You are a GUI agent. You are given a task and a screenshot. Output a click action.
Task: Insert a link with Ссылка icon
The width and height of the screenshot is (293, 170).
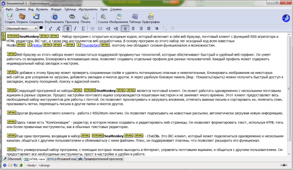(103, 17)
